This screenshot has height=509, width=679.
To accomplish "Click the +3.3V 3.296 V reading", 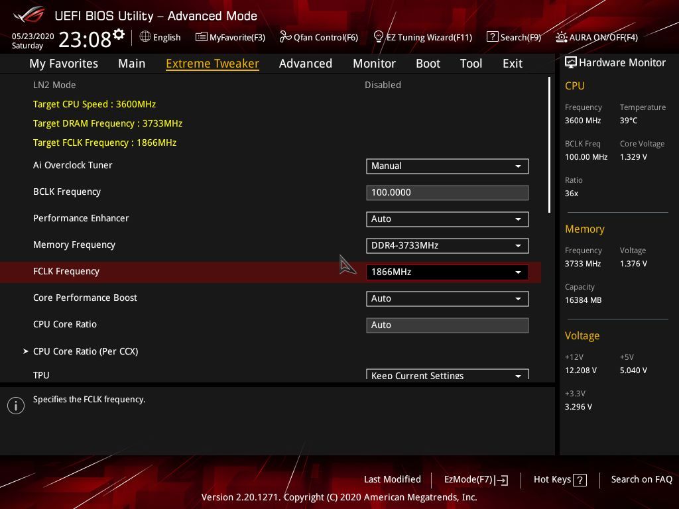I will click(x=578, y=406).
